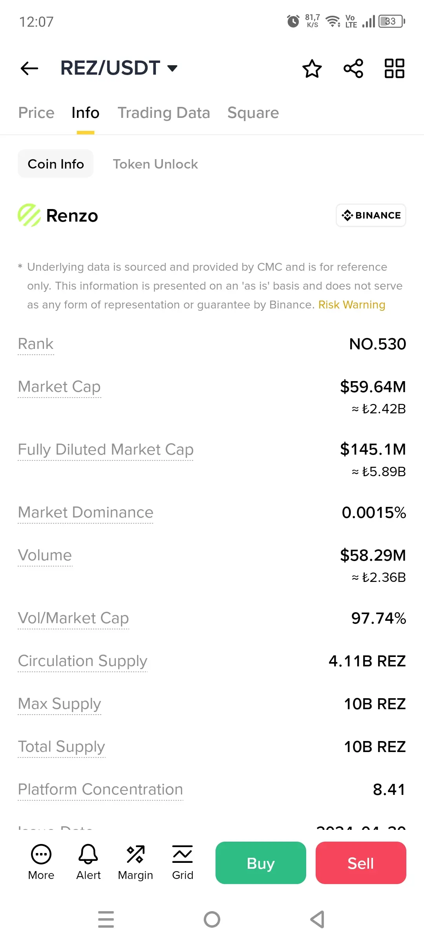The width and height of the screenshot is (424, 943).
Task: Show explanation for Fully Diluted Market Cap
Action: pyautogui.click(x=106, y=449)
